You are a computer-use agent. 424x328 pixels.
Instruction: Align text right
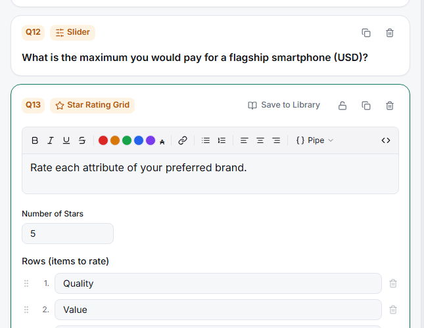(276, 140)
